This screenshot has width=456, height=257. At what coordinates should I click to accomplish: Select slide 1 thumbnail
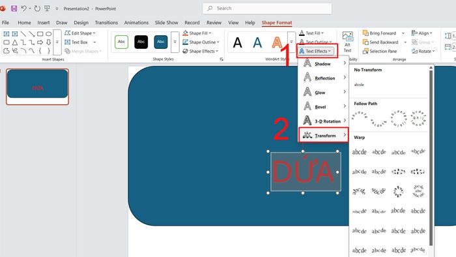click(38, 87)
